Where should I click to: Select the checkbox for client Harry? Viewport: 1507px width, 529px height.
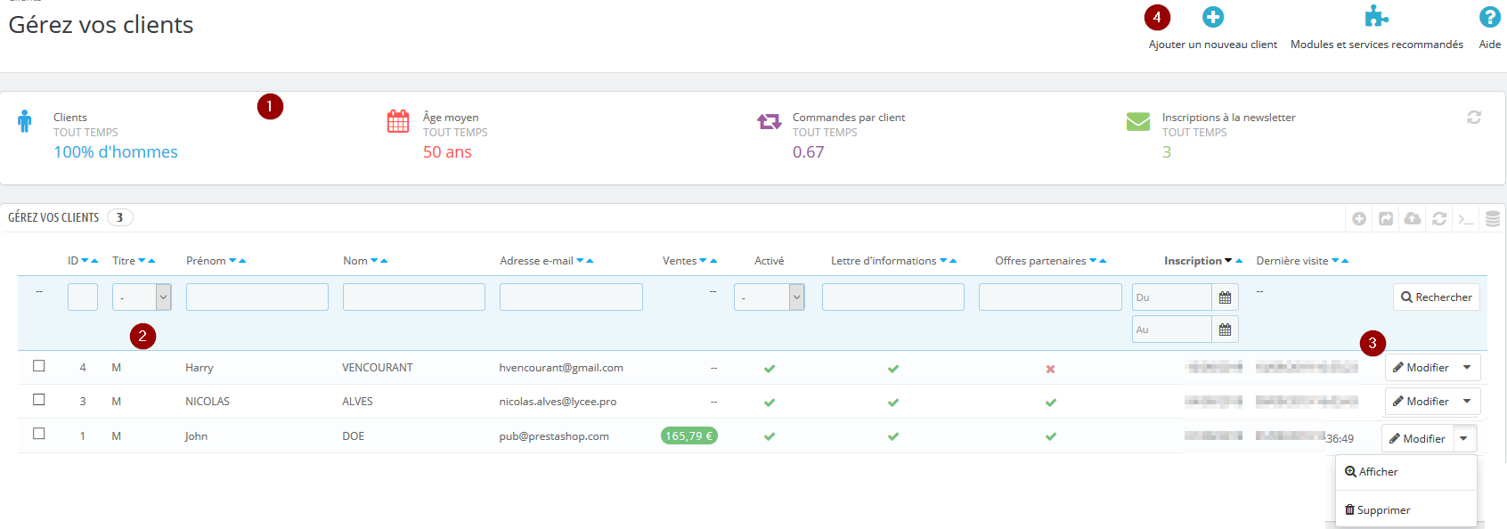[x=39, y=366]
